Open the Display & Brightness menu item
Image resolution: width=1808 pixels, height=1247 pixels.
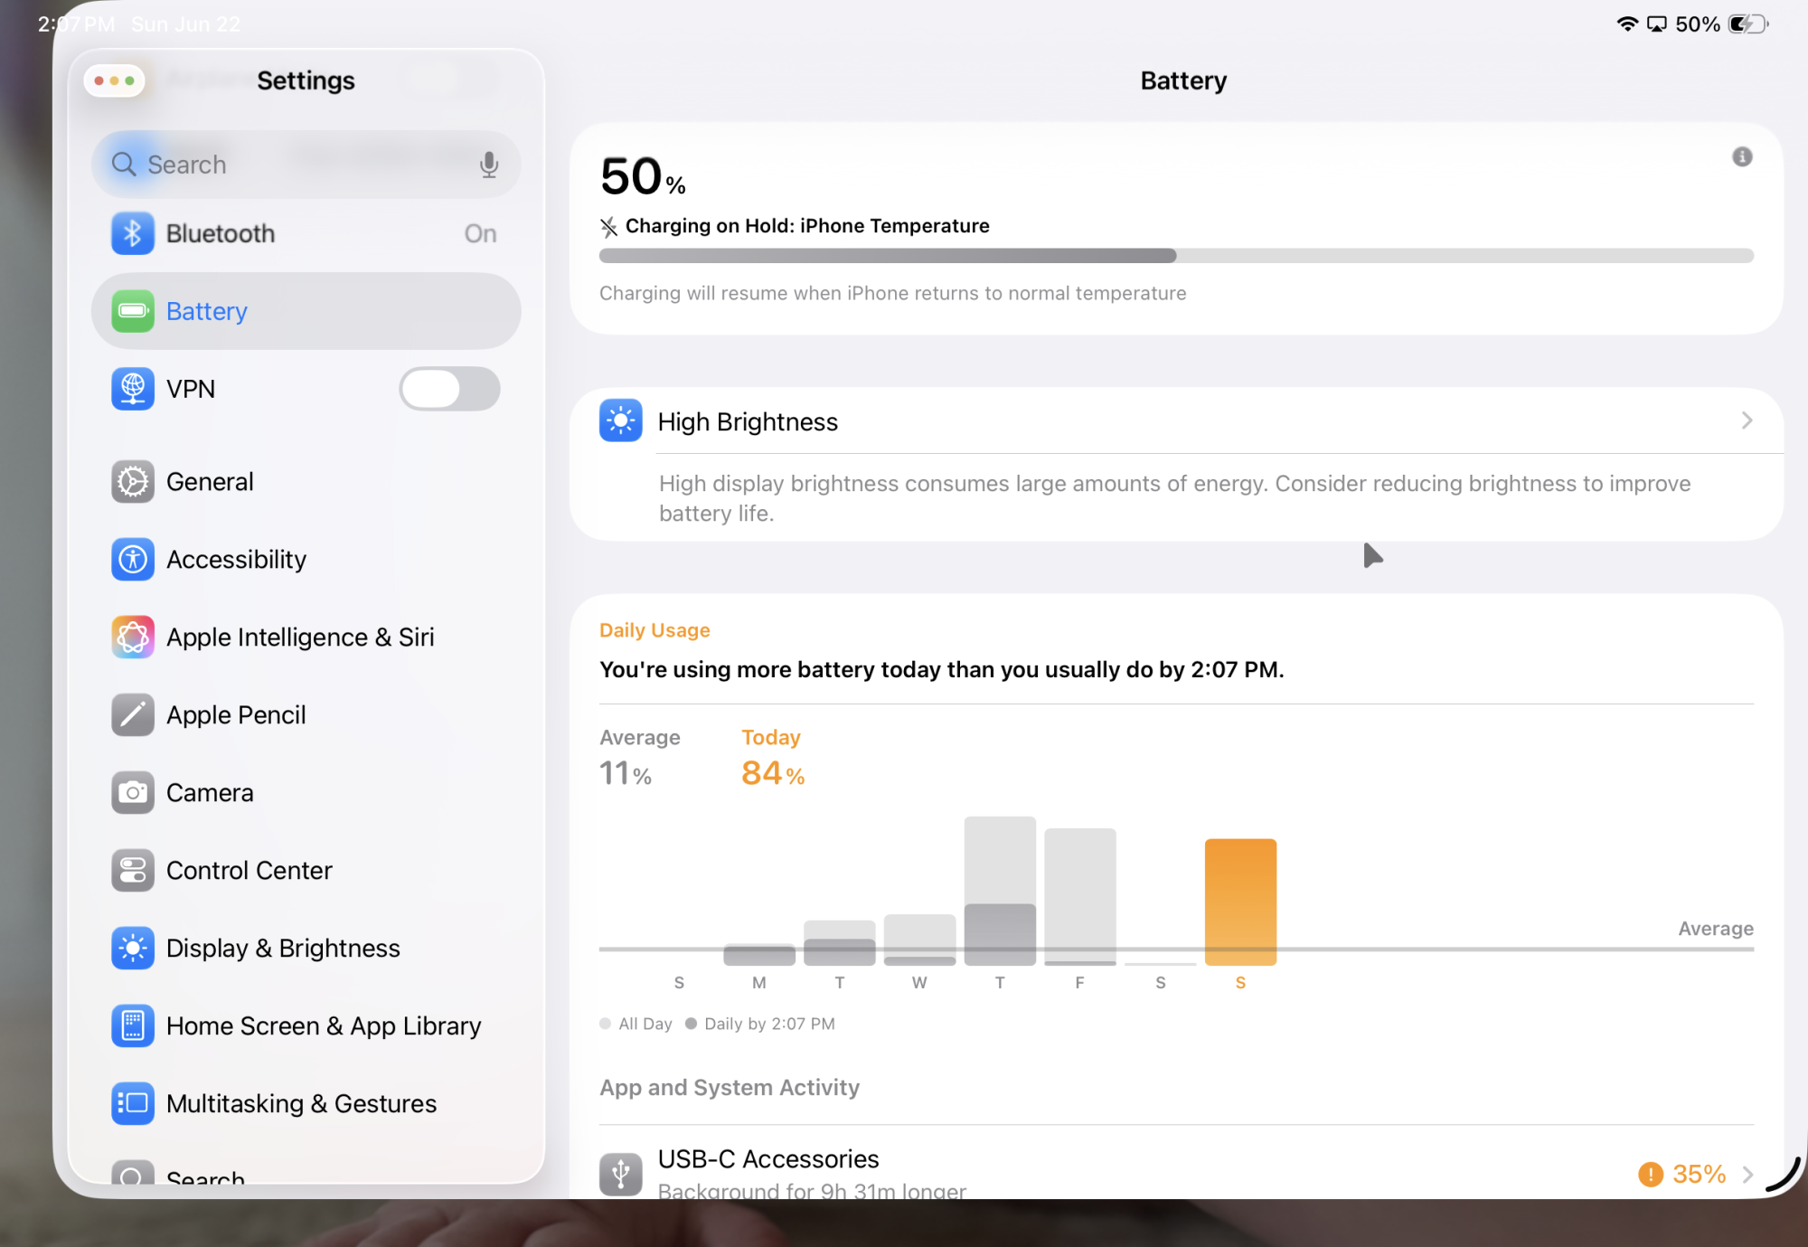click(x=283, y=949)
